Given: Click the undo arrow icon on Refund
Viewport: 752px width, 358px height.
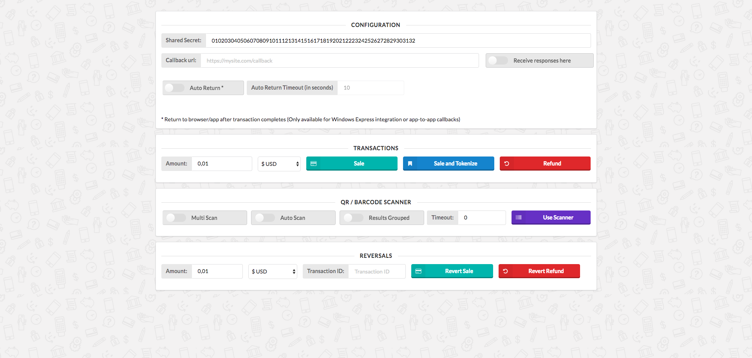Looking at the screenshot, I should 506,164.
